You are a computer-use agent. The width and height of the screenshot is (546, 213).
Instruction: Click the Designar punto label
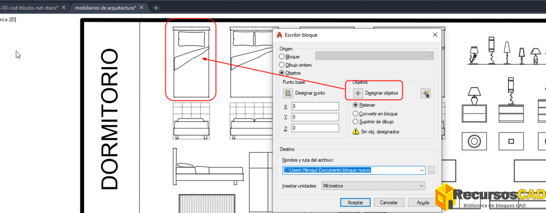point(310,93)
